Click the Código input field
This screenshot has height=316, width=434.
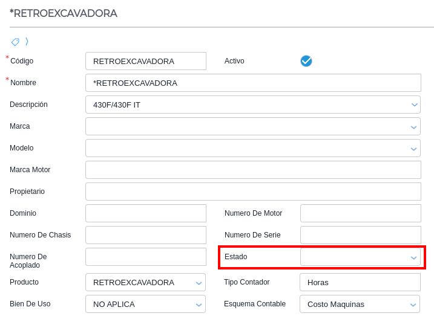click(x=145, y=61)
